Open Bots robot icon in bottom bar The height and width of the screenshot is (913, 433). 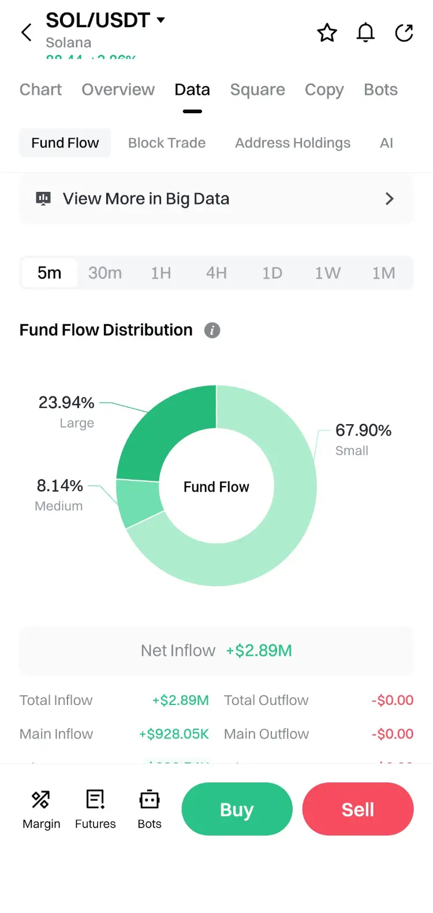click(x=150, y=800)
